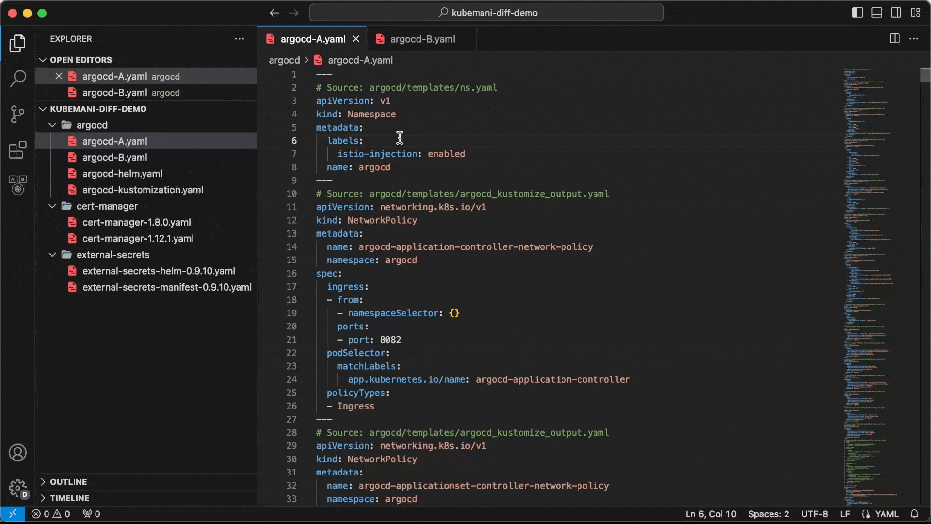Click the notifications bell in status bar
The width and height of the screenshot is (931, 524).
point(915,514)
